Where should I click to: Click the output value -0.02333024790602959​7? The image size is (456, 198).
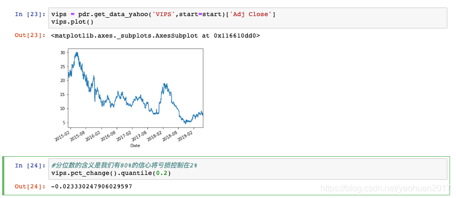pyautogui.click(x=91, y=186)
